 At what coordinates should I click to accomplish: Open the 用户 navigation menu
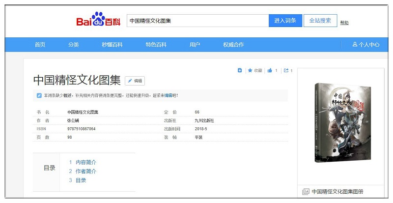(195, 45)
